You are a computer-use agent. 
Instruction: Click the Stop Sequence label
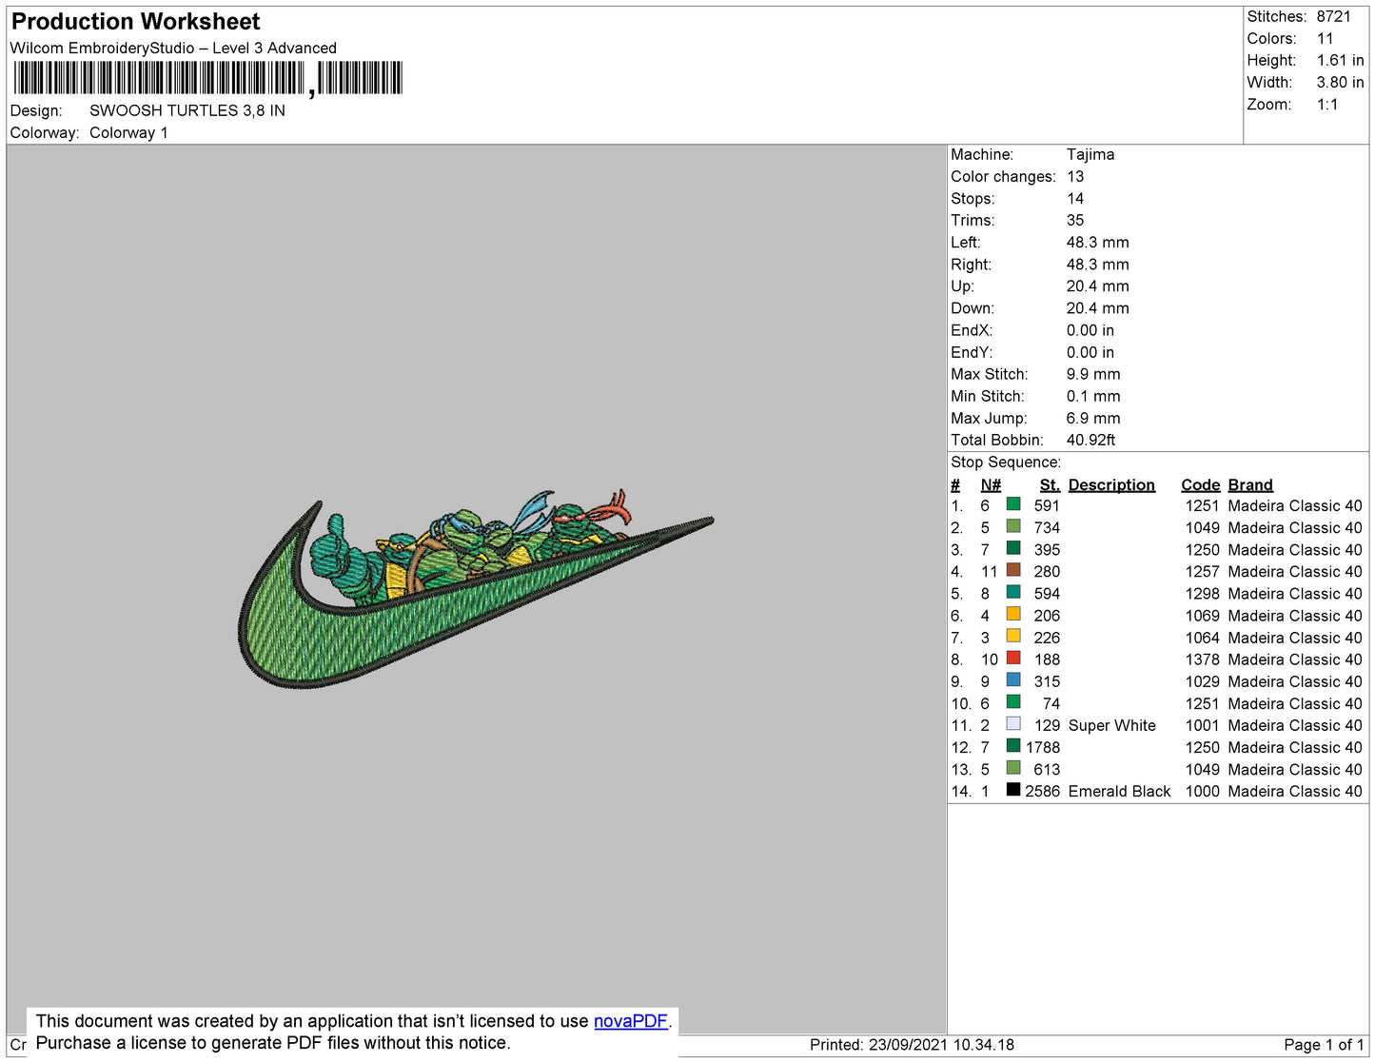1005,463
